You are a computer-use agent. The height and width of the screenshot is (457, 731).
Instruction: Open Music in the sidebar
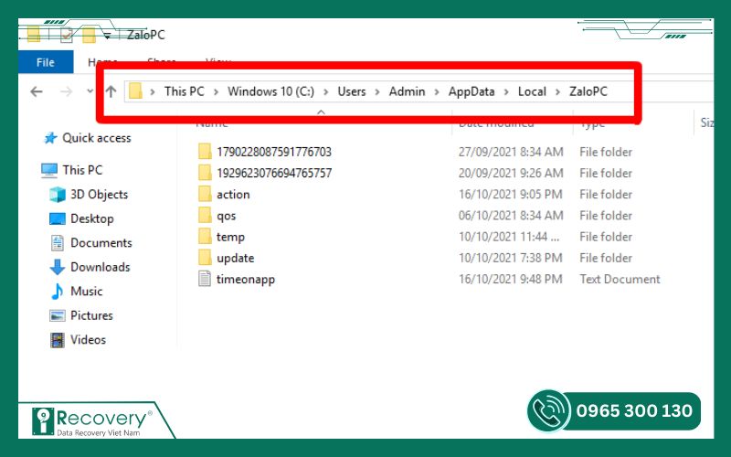pos(86,292)
